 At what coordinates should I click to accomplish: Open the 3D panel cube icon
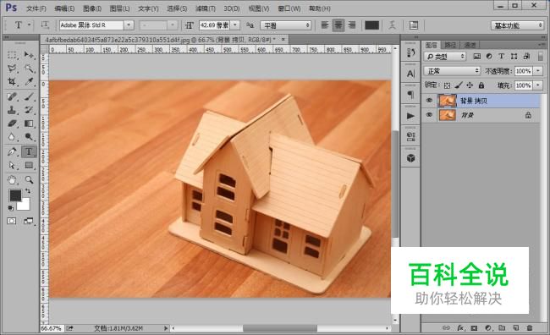pyautogui.click(x=410, y=158)
